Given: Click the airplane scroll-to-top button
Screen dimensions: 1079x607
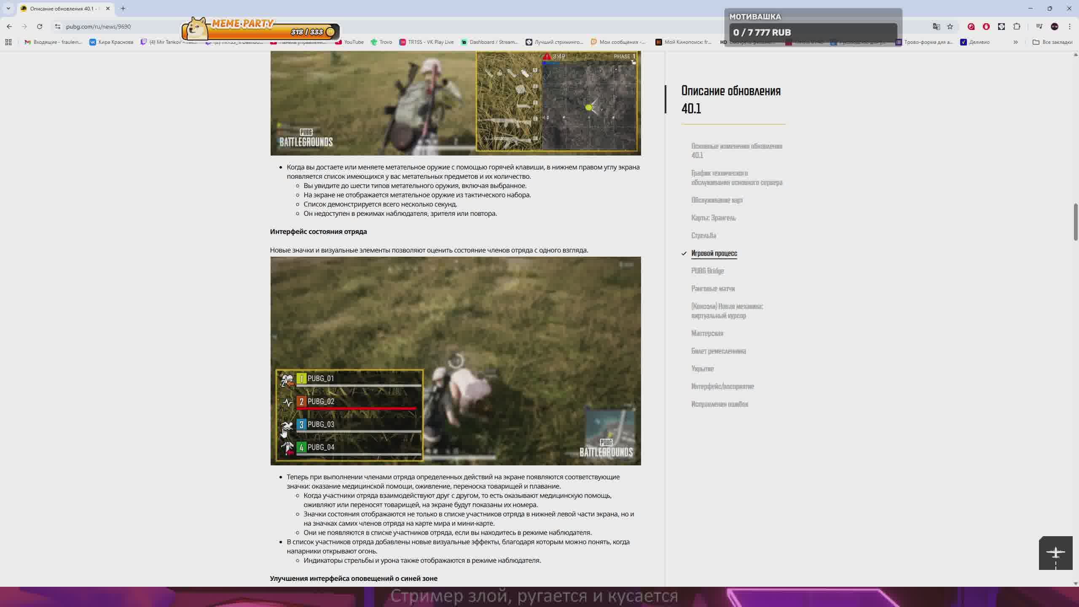Looking at the screenshot, I should click(1055, 553).
